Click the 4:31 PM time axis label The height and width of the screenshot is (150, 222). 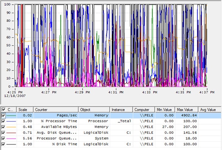116,92
